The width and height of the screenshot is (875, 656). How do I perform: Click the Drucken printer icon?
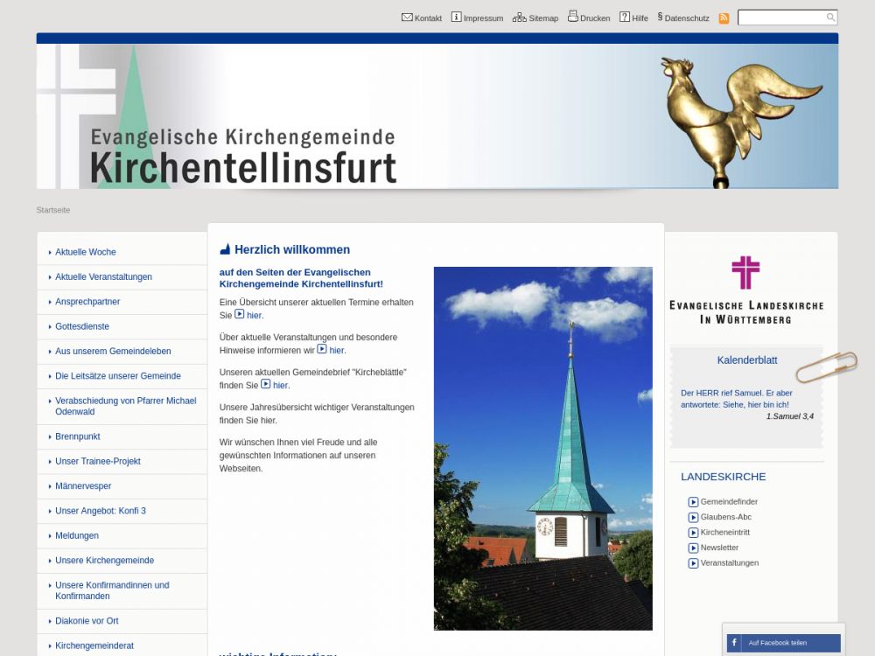(x=572, y=17)
